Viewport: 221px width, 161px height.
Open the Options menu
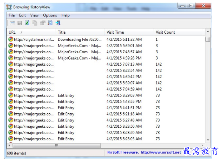(x=50, y=15)
